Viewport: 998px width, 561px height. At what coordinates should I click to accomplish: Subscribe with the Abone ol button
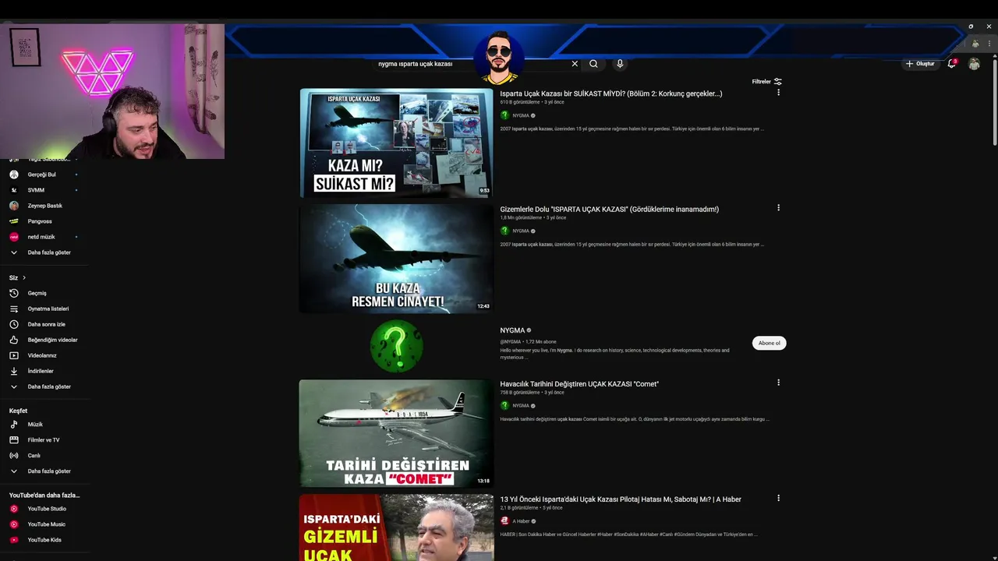click(769, 343)
